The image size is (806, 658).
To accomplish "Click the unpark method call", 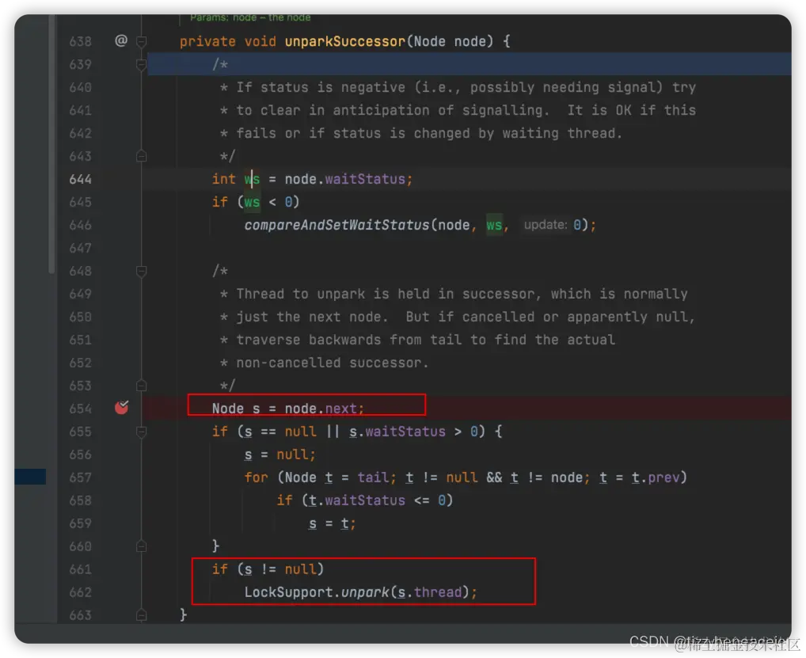I will (365, 592).
